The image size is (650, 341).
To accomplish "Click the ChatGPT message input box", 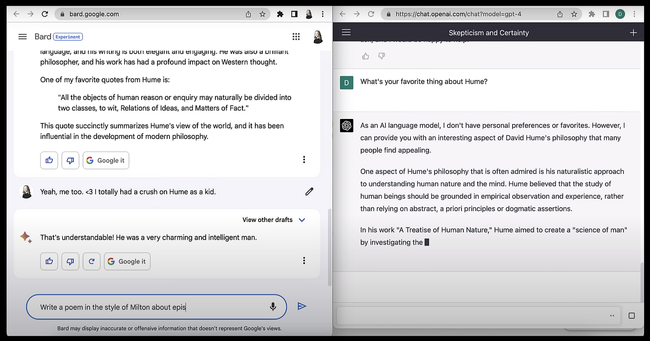I will tap(479, 316).
